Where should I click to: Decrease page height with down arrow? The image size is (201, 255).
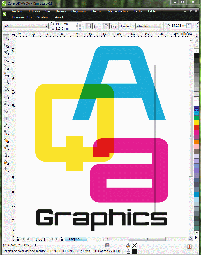click(x=77, y=28)
